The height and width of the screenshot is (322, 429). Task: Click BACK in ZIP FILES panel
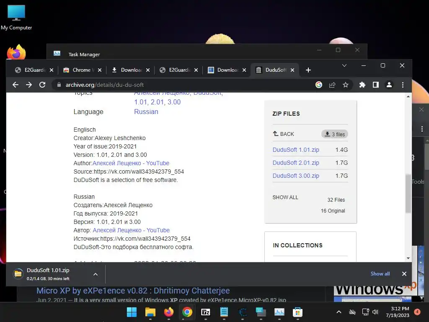click(284, 134)
